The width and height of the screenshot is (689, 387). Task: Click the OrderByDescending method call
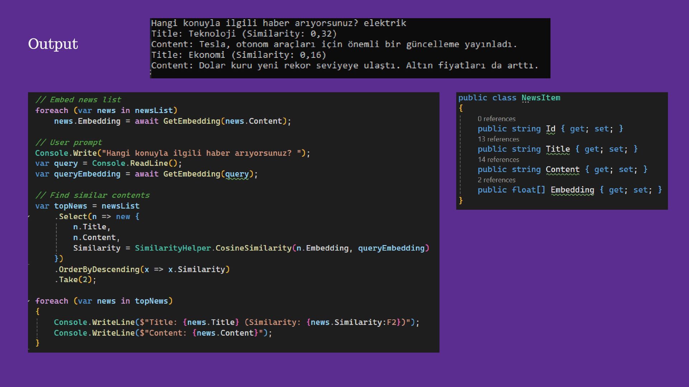pos(99,269)
